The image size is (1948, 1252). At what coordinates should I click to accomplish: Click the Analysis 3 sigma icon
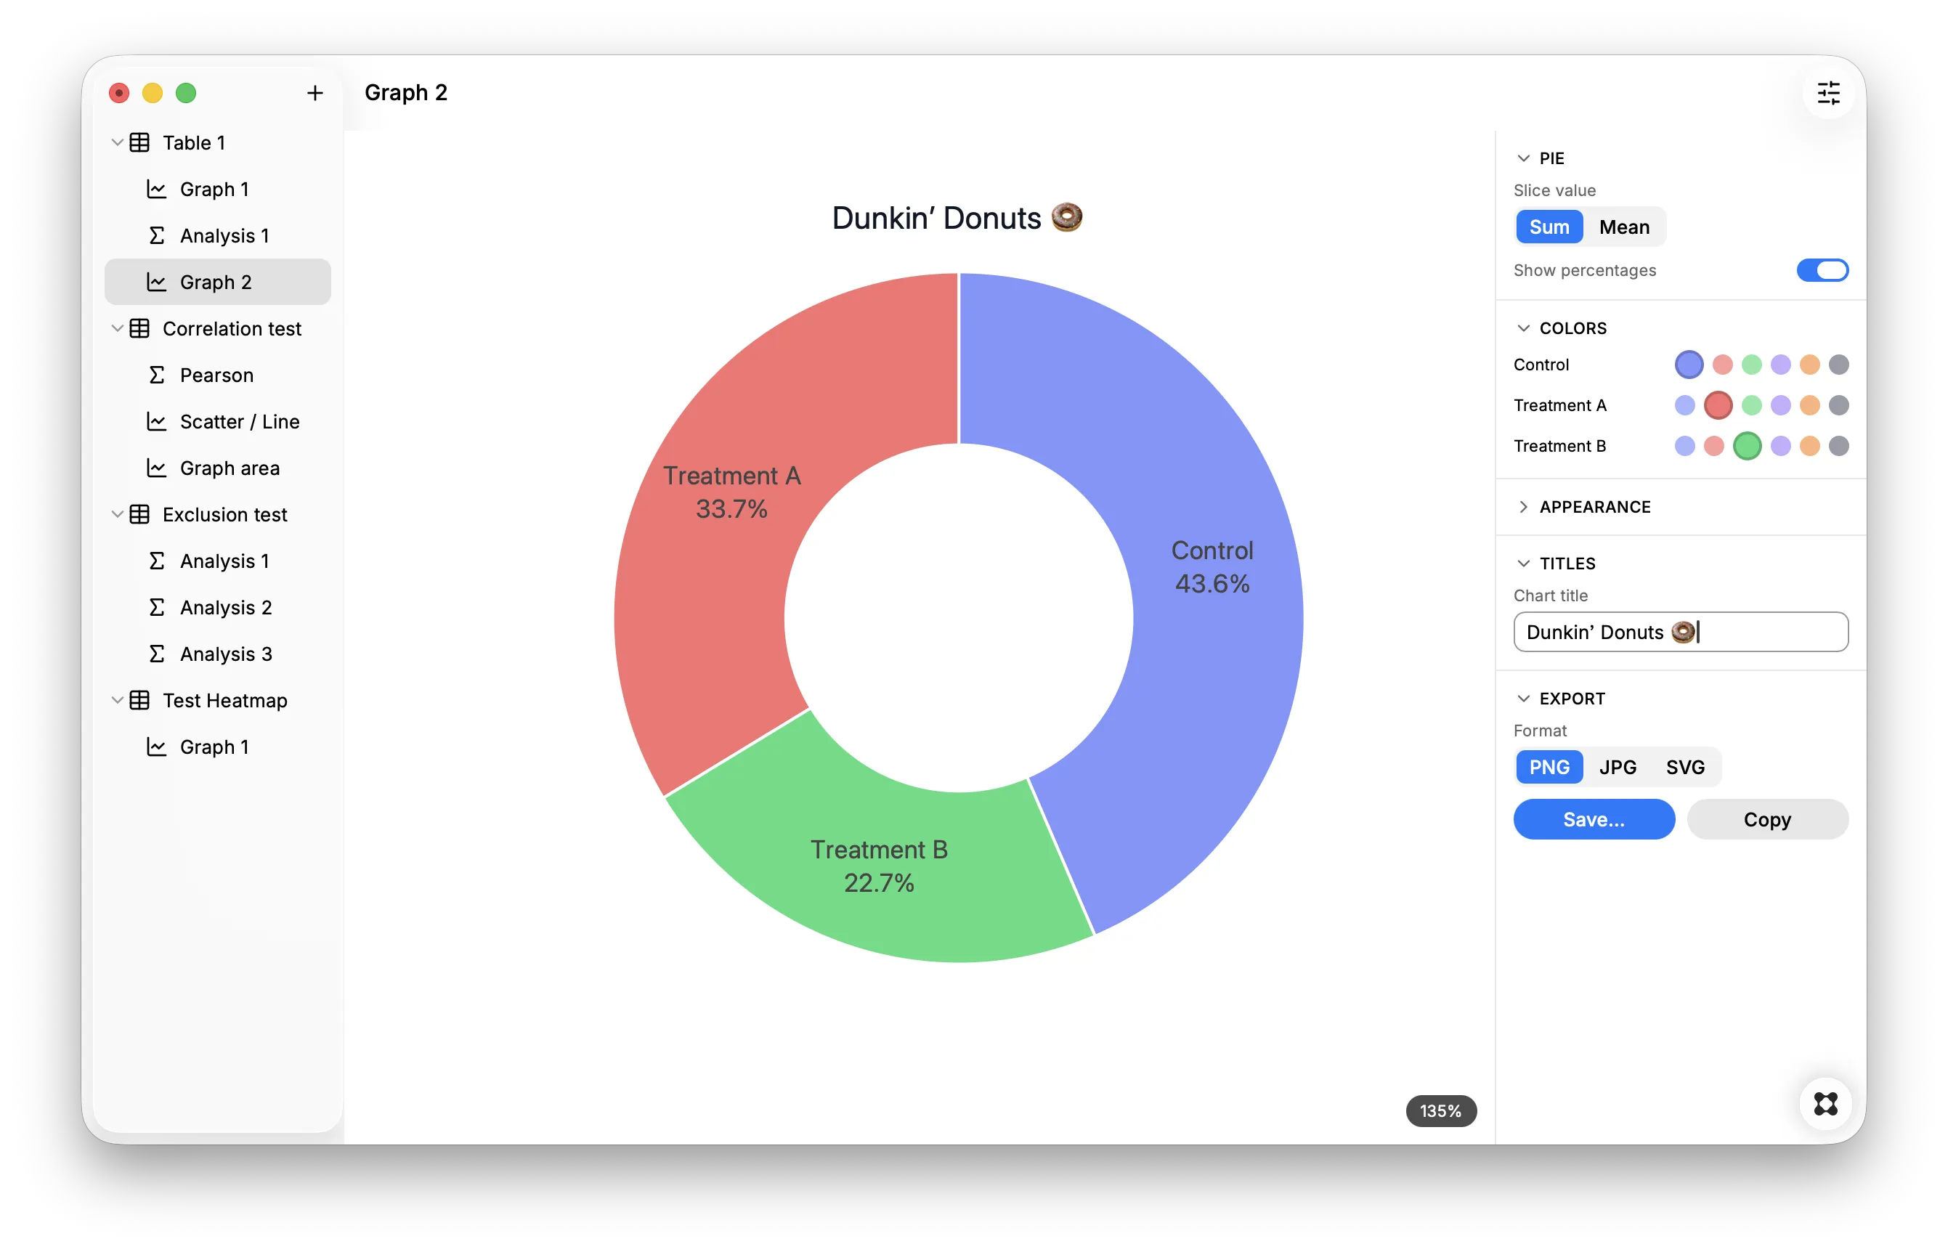(x=157, y=654)
